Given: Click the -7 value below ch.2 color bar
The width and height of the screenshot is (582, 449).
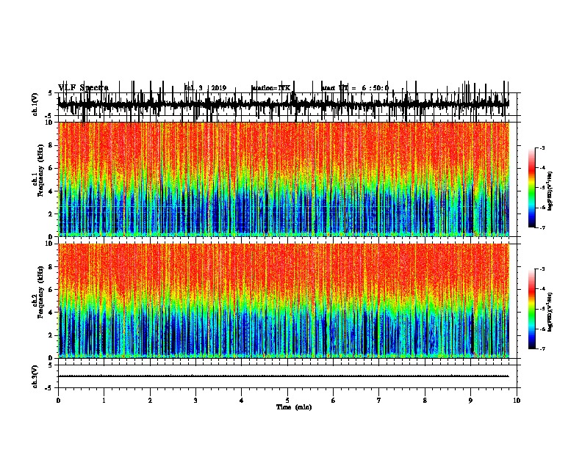Looking at the screenshot, I should coord(542,349).
